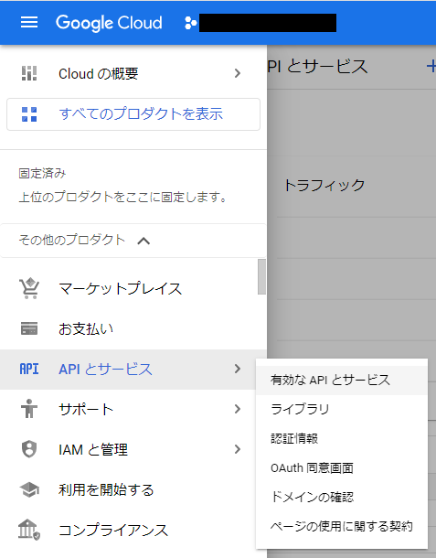Click the サポート person icon
The image size is (436, 558).
pos(29,409)
